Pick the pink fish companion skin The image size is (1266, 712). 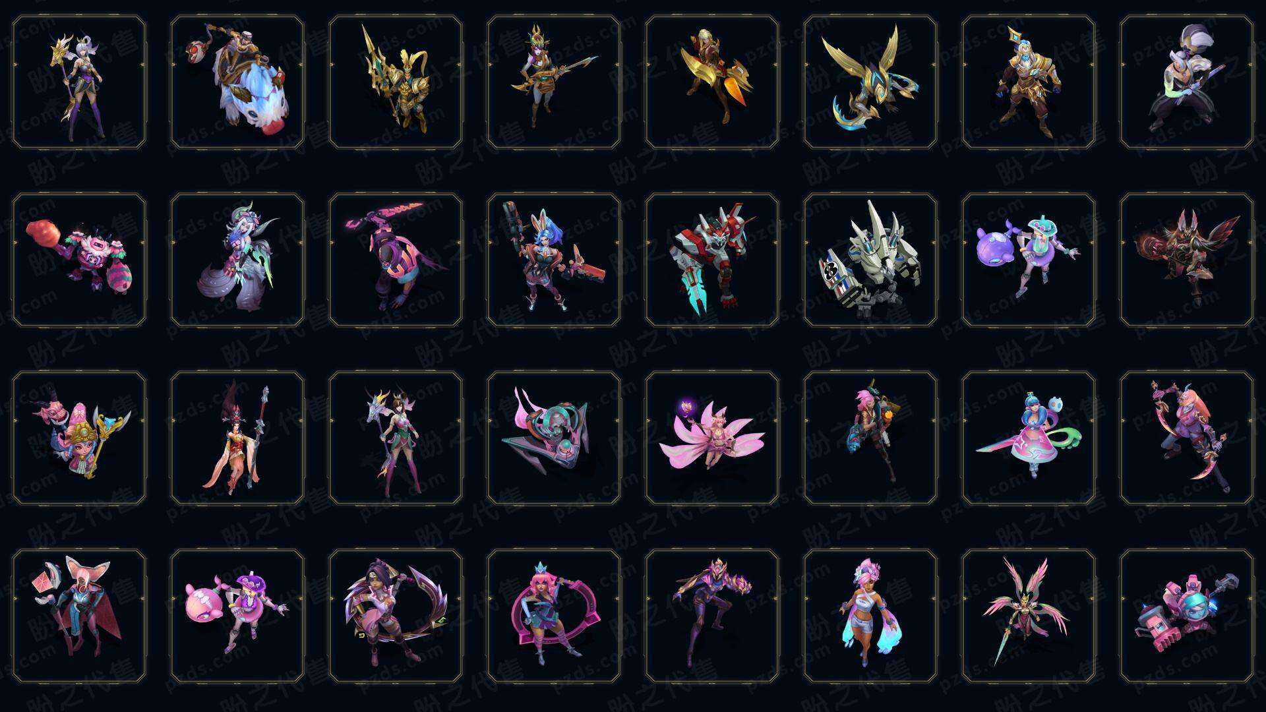click(237, 616)
